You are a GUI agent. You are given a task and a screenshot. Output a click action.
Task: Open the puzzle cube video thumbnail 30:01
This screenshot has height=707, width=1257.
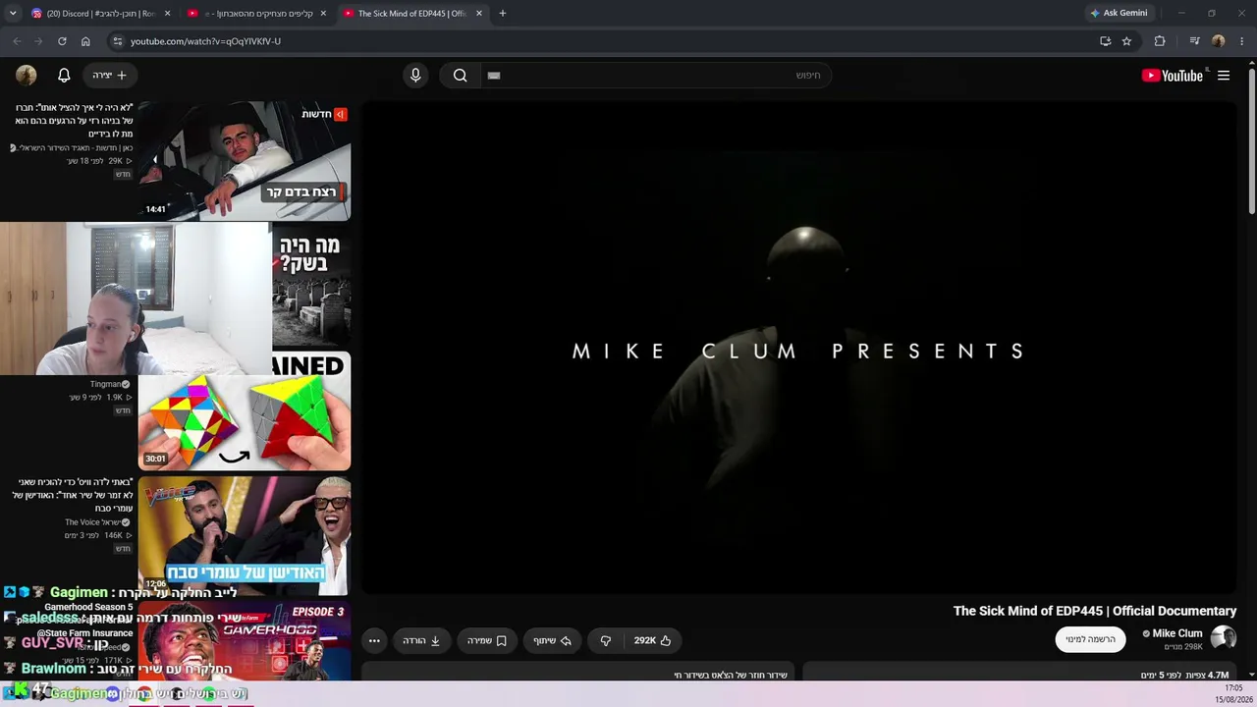[244, 410]
